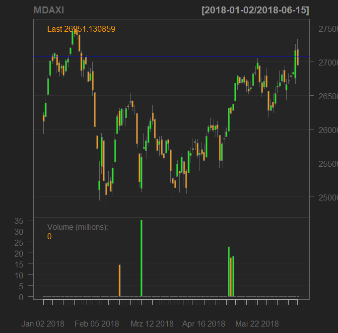Click the Mrz 12 2018 date label

coord(152,324)
